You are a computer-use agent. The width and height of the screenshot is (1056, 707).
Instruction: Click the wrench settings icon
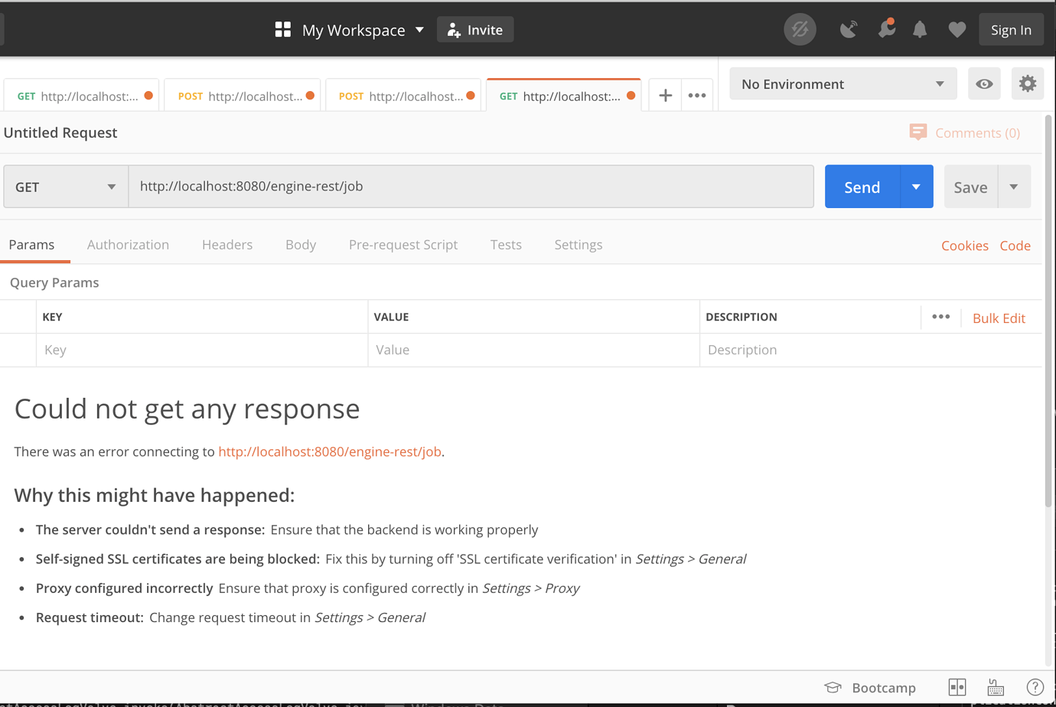coord(886,30)
